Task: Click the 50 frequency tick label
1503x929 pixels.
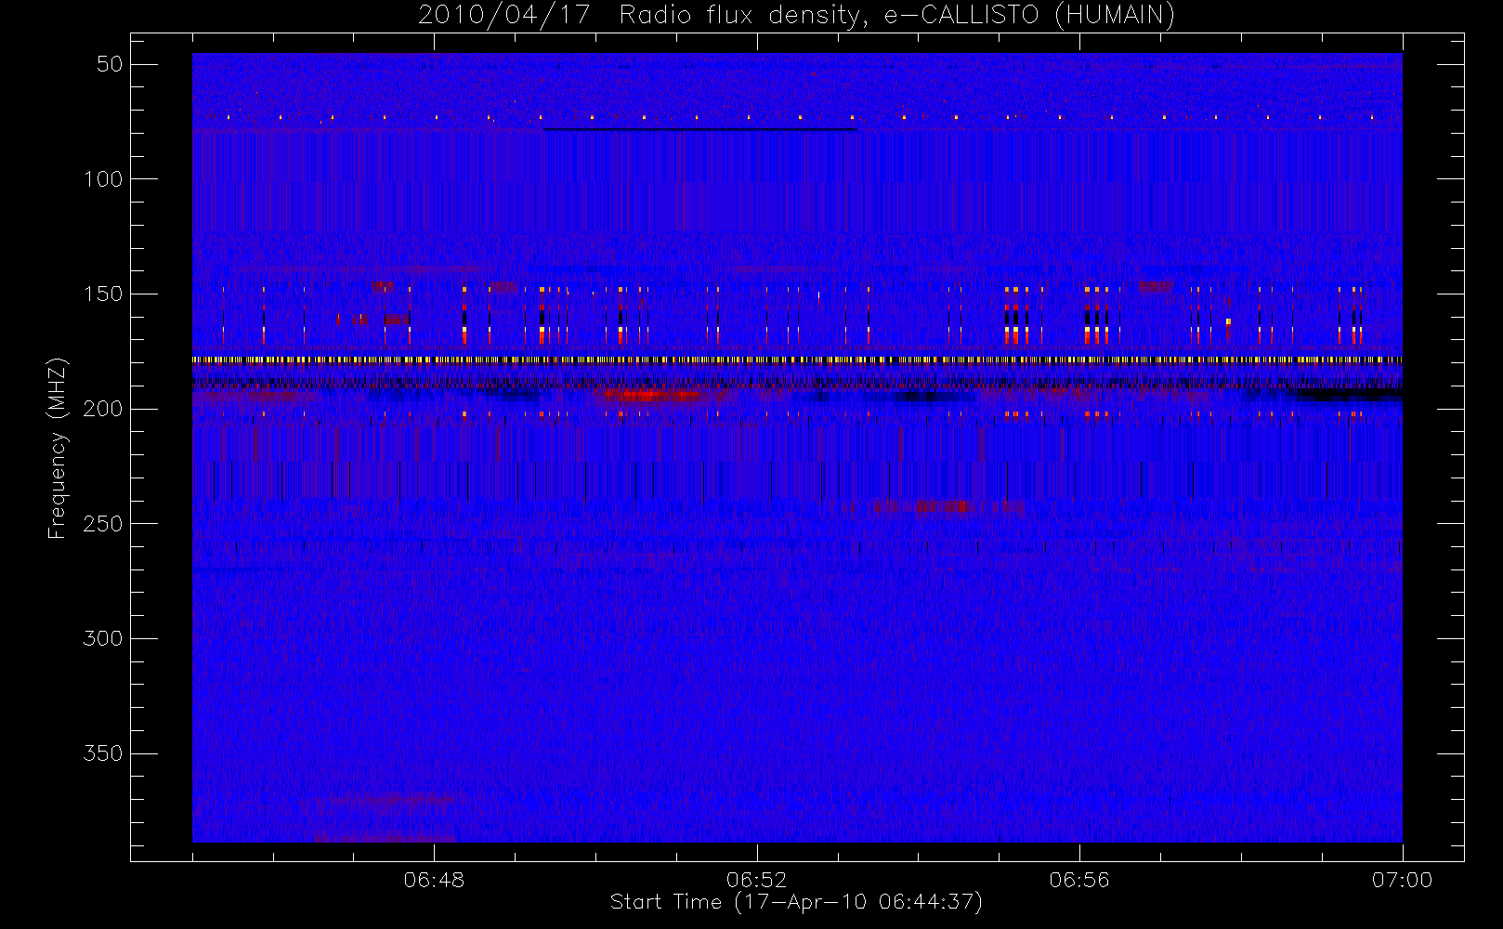Action: (x=110, y=64)
